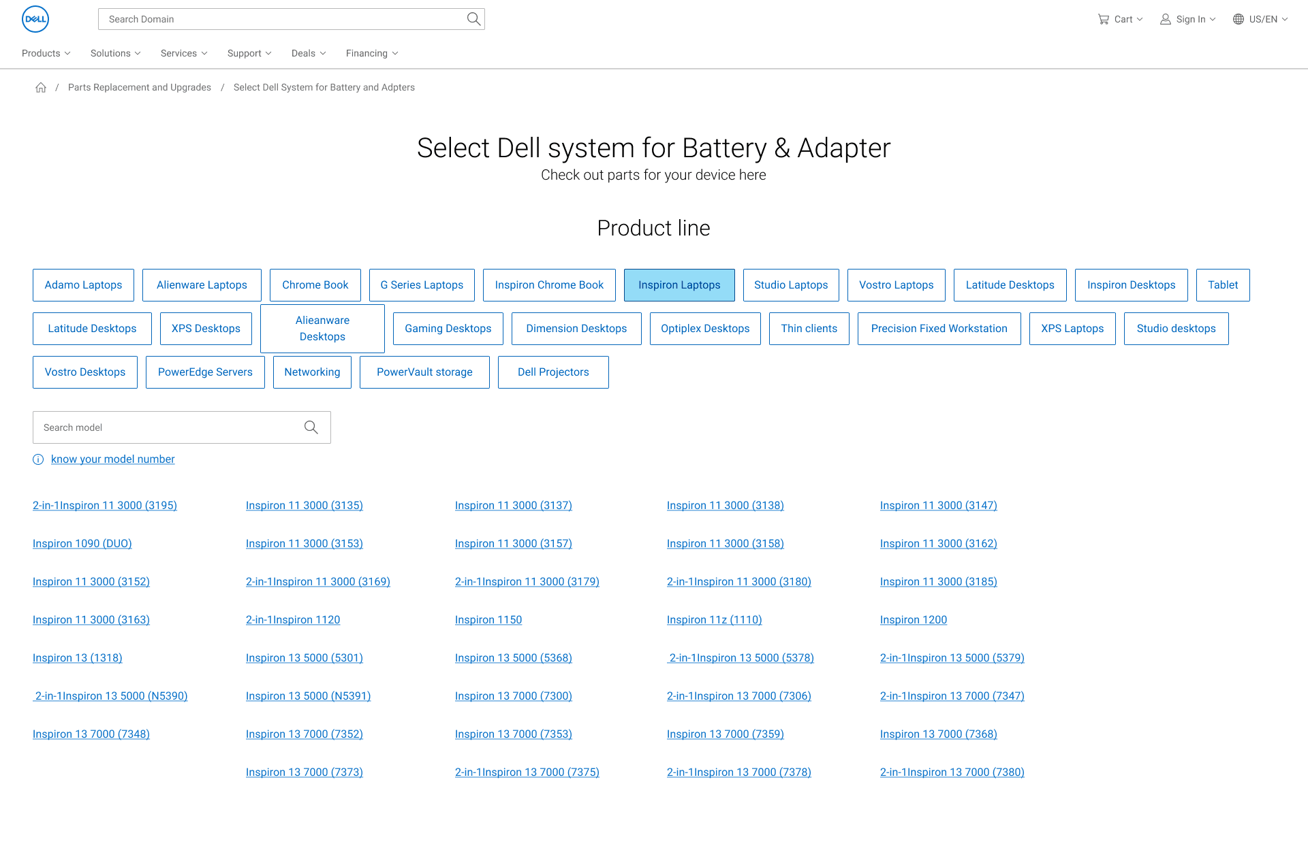Select the Chrome Book product line
The height and width of the screenshot is (865, 1308).
(x=315, y=285)
